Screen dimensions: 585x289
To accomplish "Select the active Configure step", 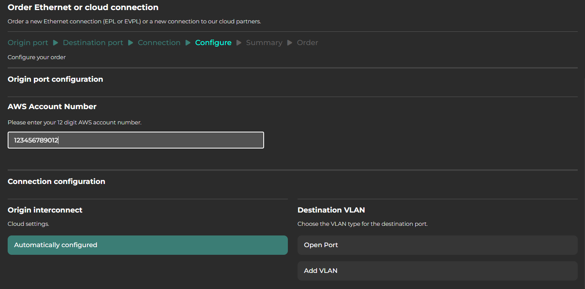I will [x=213, y=43].
